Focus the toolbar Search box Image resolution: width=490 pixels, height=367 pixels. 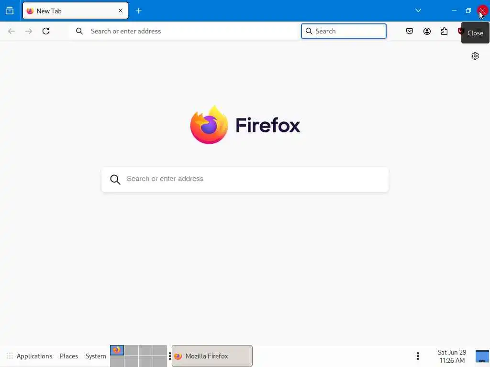point(344,31)
